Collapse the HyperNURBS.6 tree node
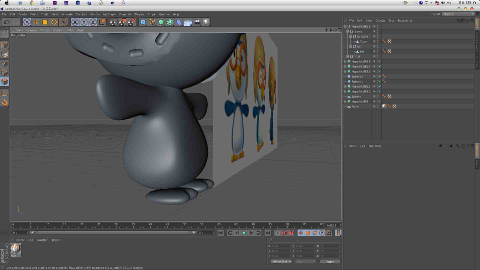Screen dimensions: 480x270 pos(345,26)
